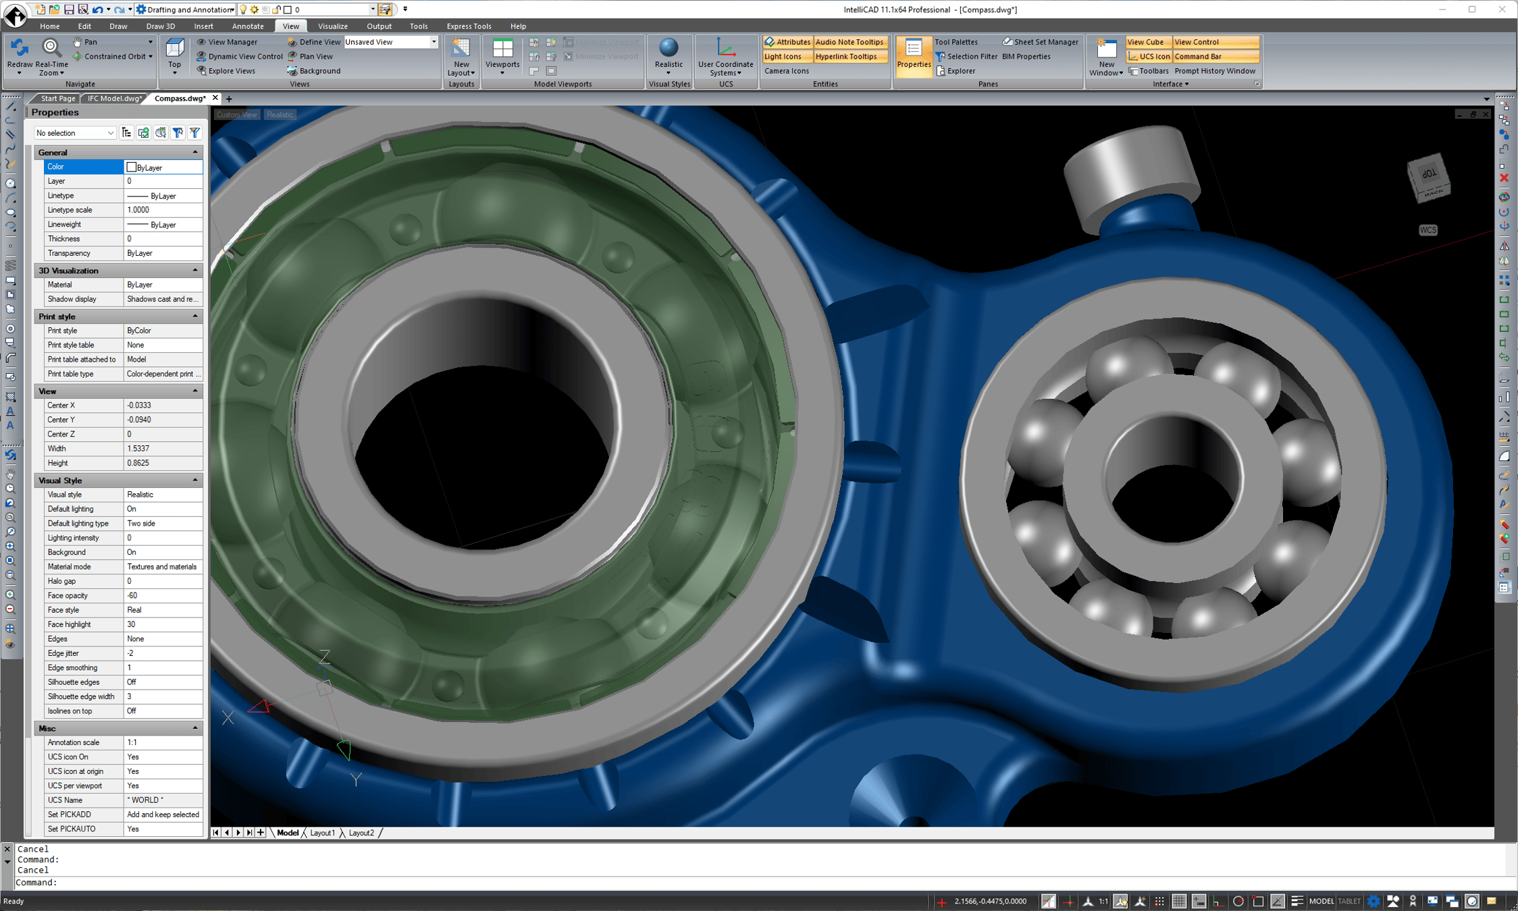The image size is (1518, 911).
Task: Click the Quick Select filter icon in Properties panel
Action: (195, 132)
